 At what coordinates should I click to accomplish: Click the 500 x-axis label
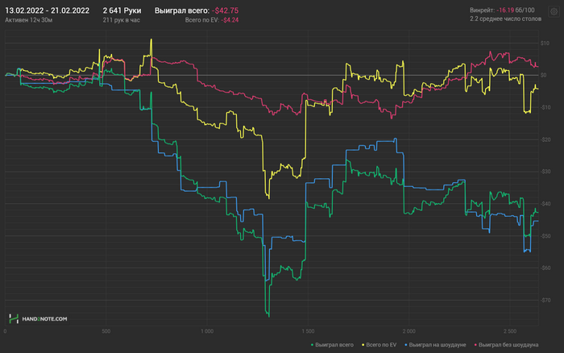[x=106, y=331]
